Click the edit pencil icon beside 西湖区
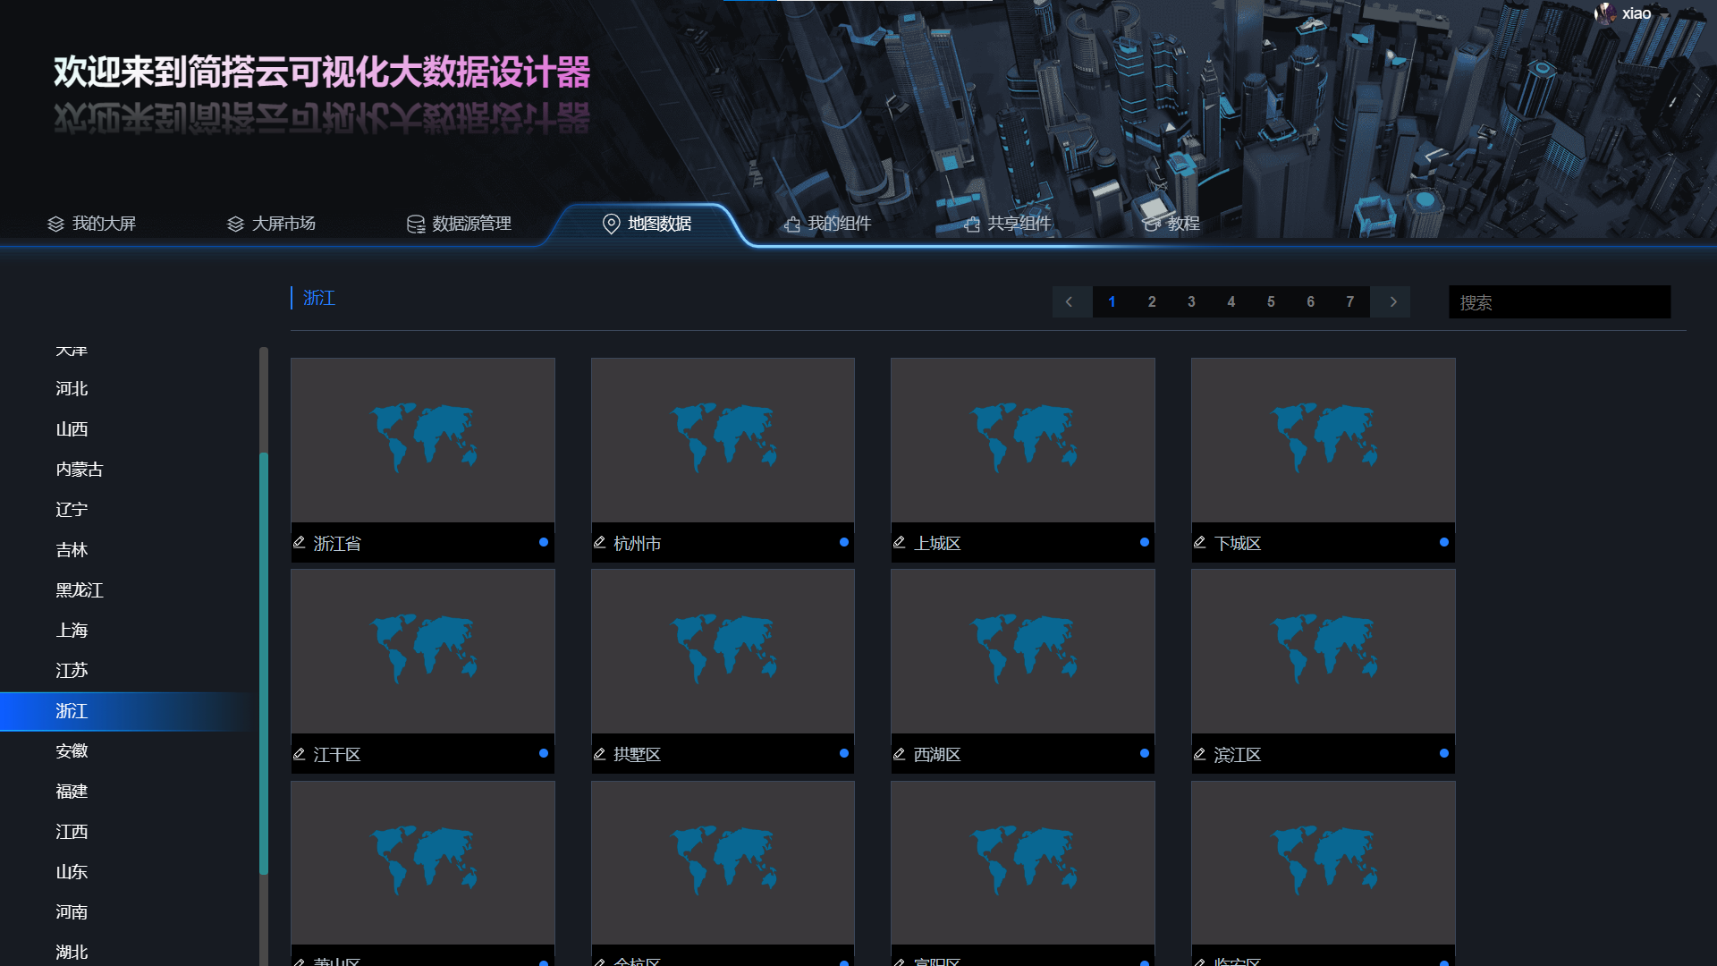 coord(900,754)
